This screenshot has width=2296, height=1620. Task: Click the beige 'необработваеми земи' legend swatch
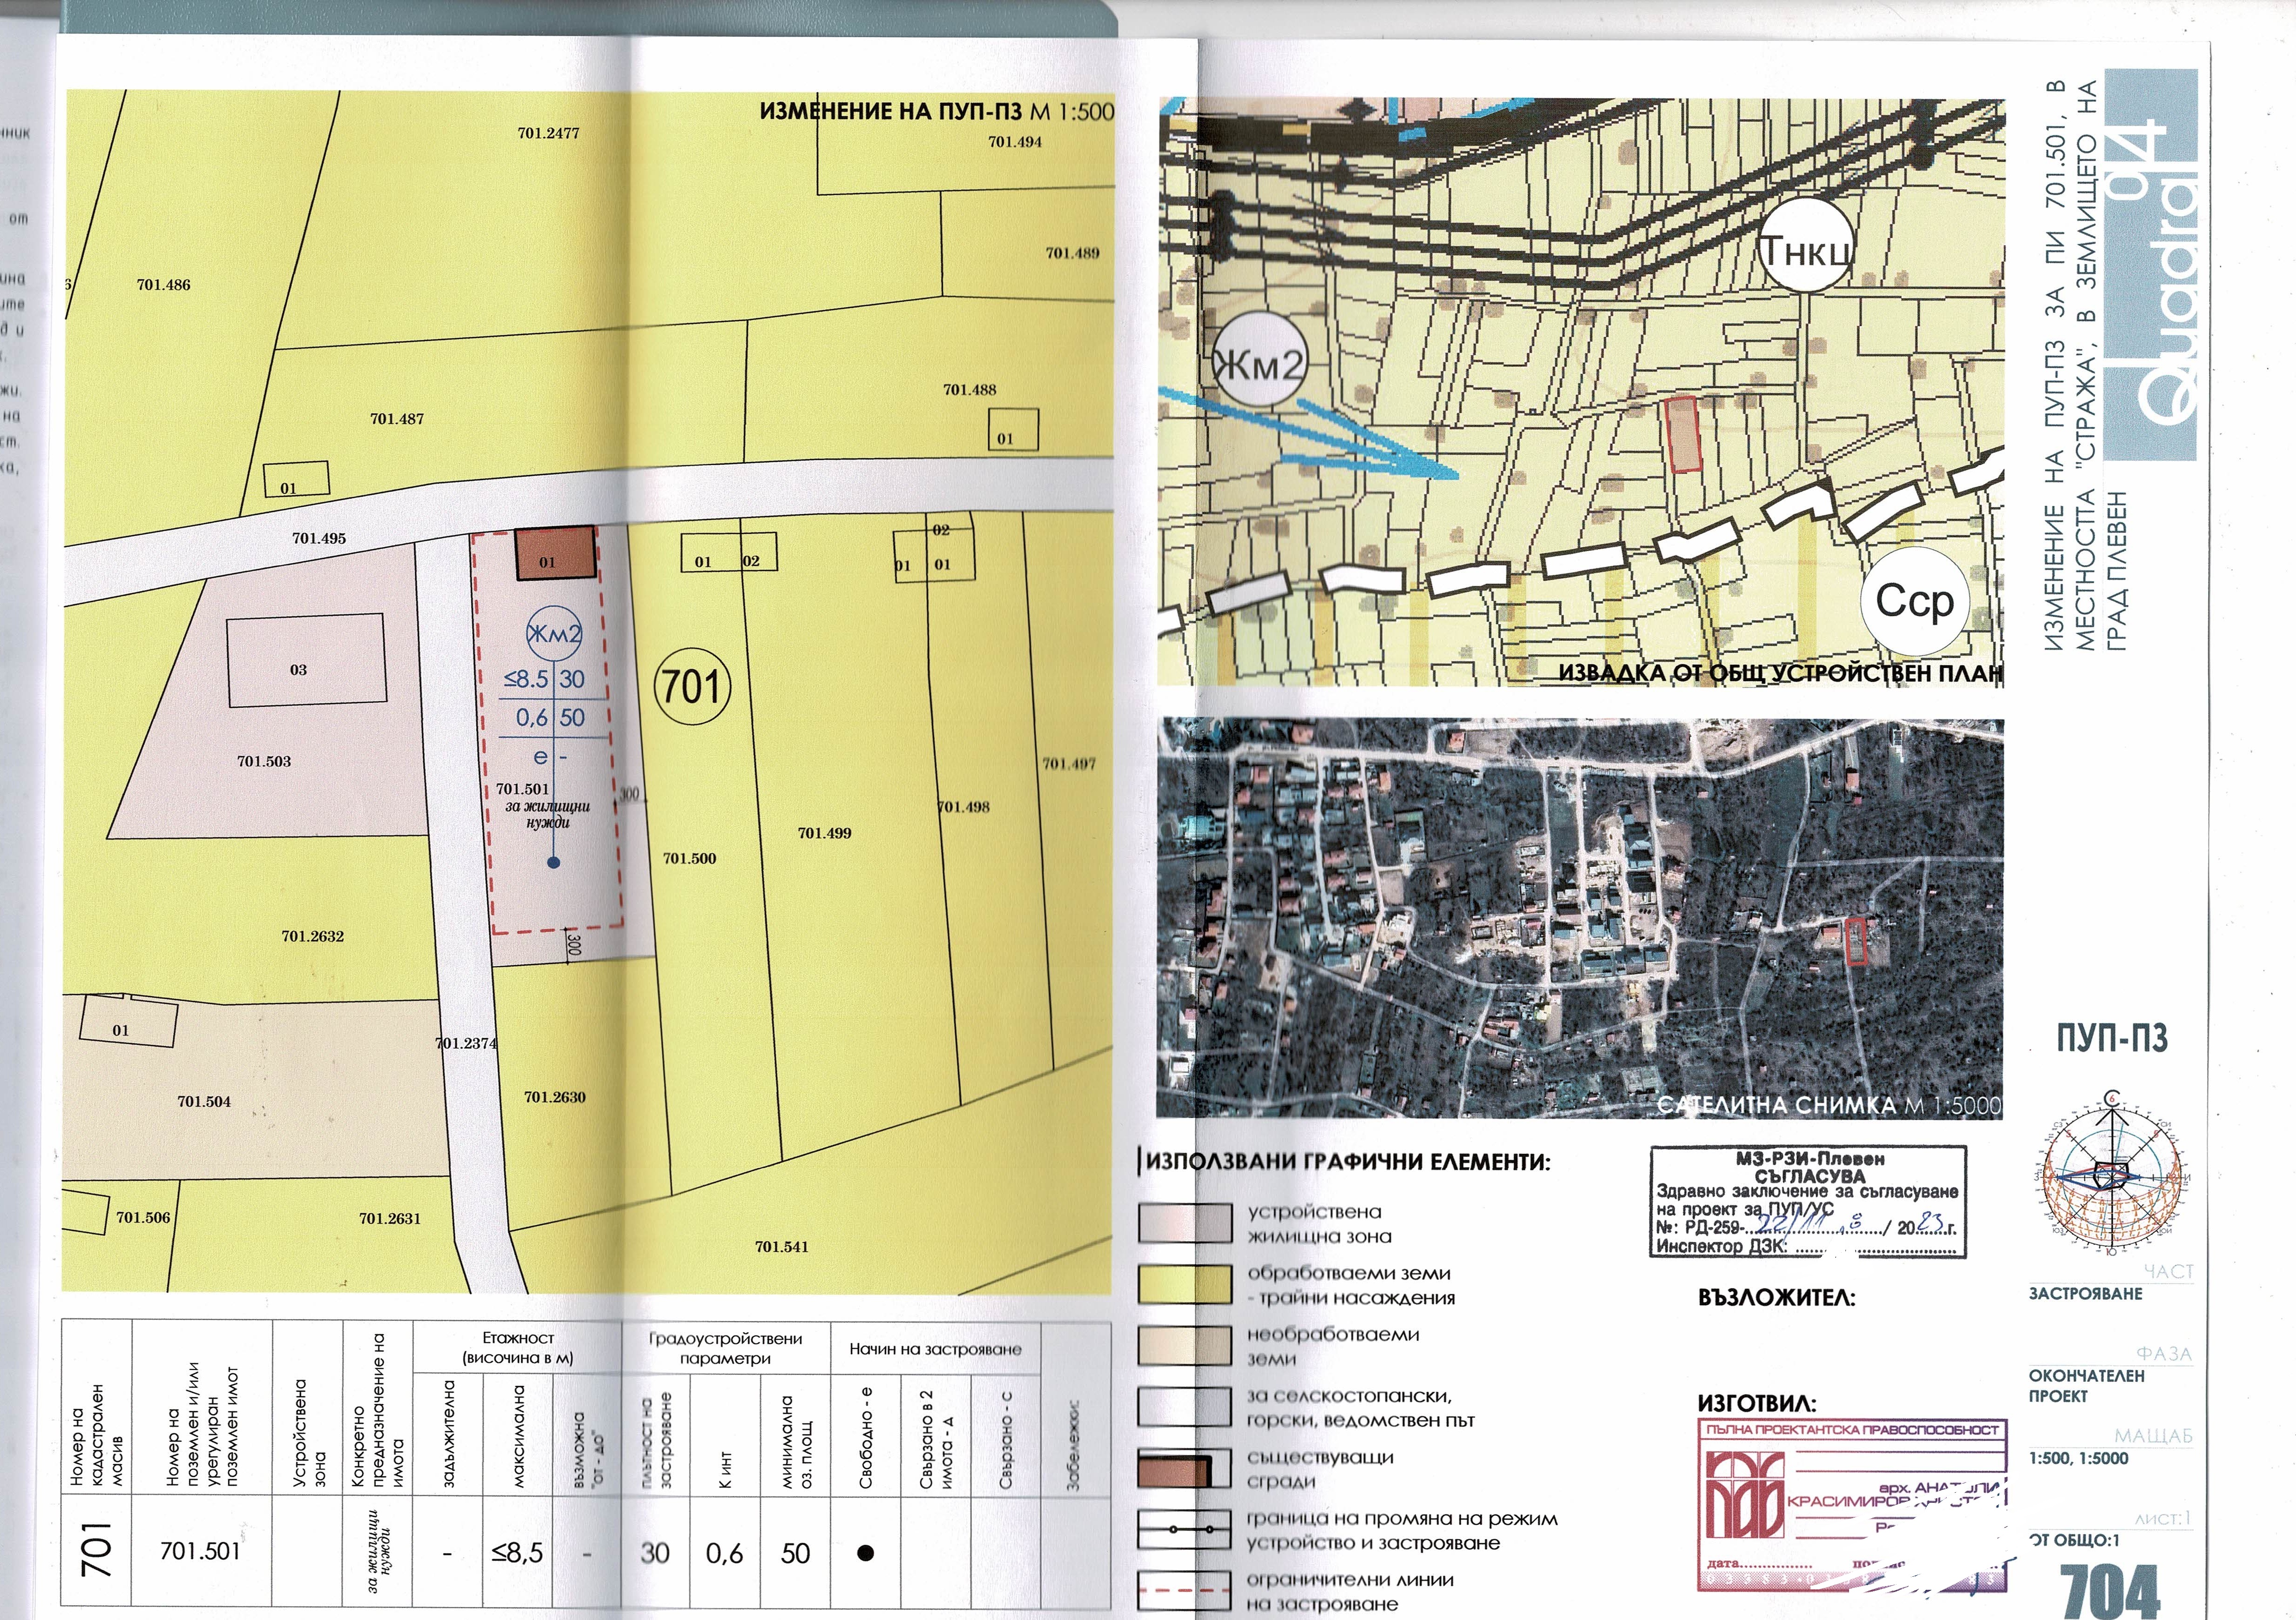pyautogui.click(x=1184, y=1346)
